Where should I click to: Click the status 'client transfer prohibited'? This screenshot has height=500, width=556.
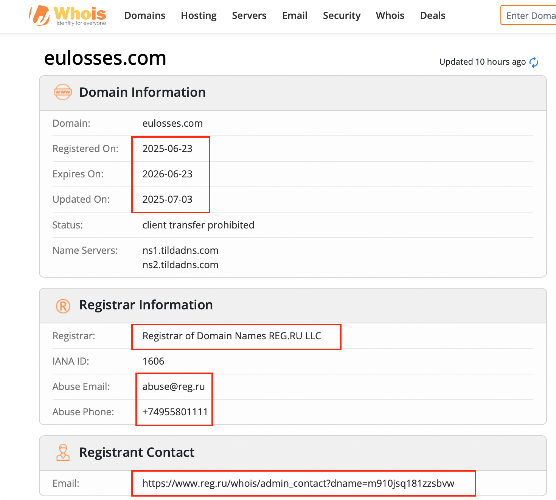click(198, 225)
